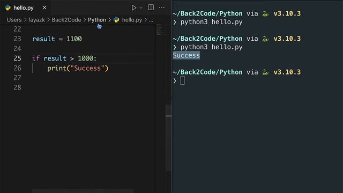Click first 'python3 hello.py' terminal command
The width and height of the screenshot is (343, 193).
click(211, 22)
